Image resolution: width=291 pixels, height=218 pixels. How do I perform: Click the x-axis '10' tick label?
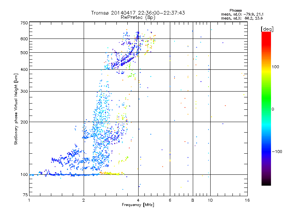[210, 200]
